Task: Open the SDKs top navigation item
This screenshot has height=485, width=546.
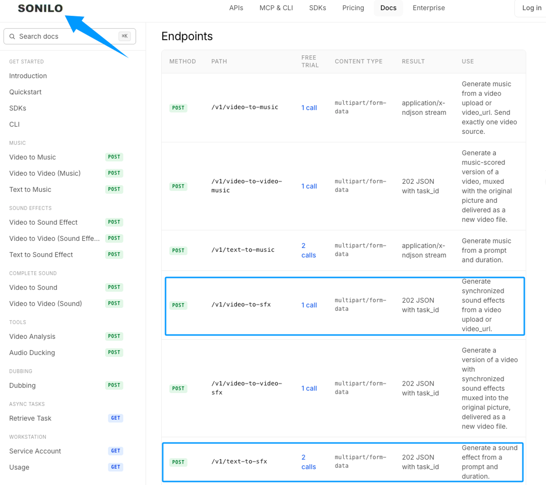Action: (x=317, y=8)
